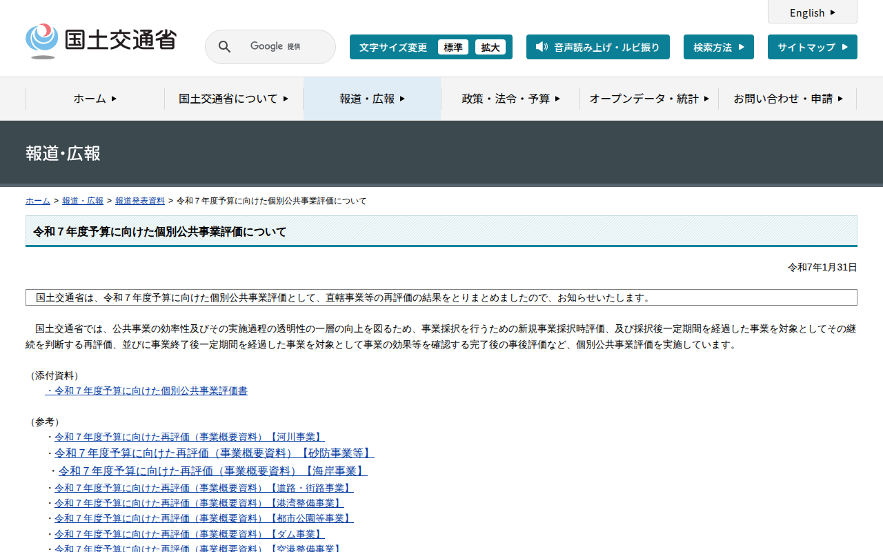883x552 pixels.
Task: Open オープンデータ・統計 menu
Action: (648, 99)
